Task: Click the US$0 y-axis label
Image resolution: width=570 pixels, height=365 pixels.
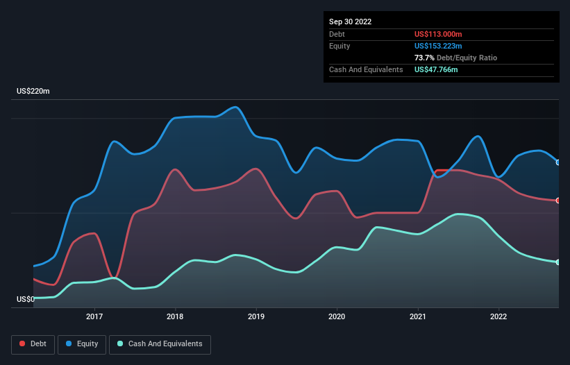Action: pos(26,299)
